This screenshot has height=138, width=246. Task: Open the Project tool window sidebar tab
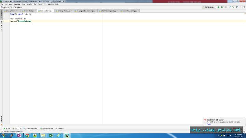click(x=2, y=14)
